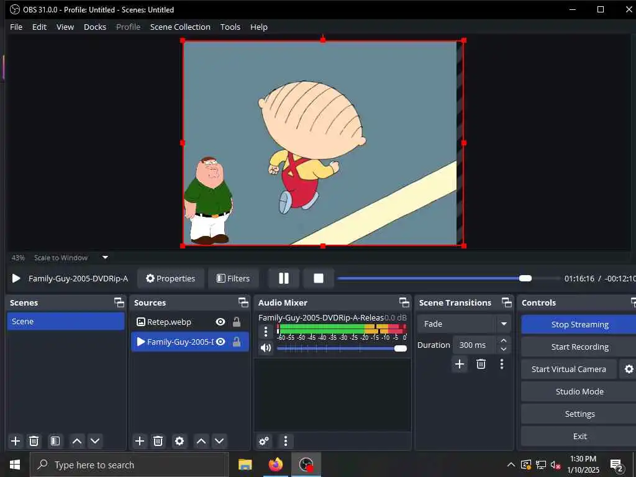Undock the Audio Mixer panel
636x477 pixels.
[404, 302]
